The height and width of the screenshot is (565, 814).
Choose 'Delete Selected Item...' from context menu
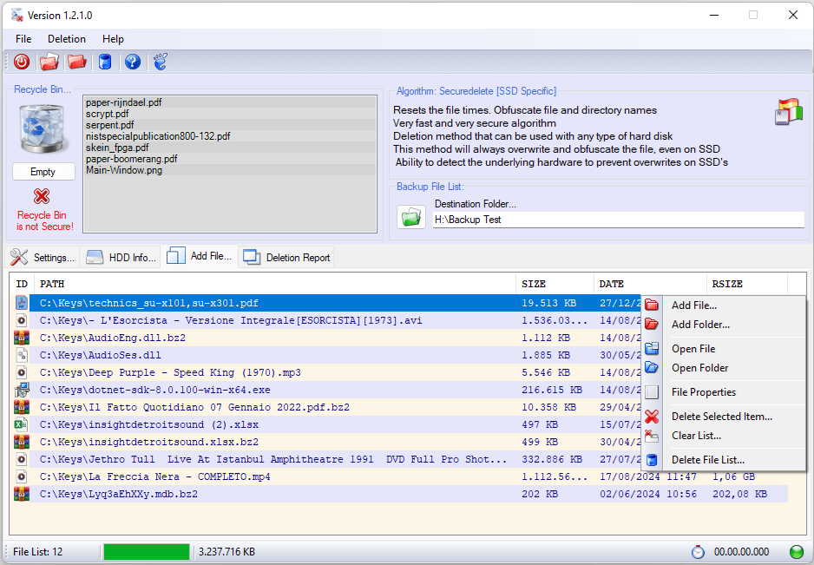coord(721,417)
